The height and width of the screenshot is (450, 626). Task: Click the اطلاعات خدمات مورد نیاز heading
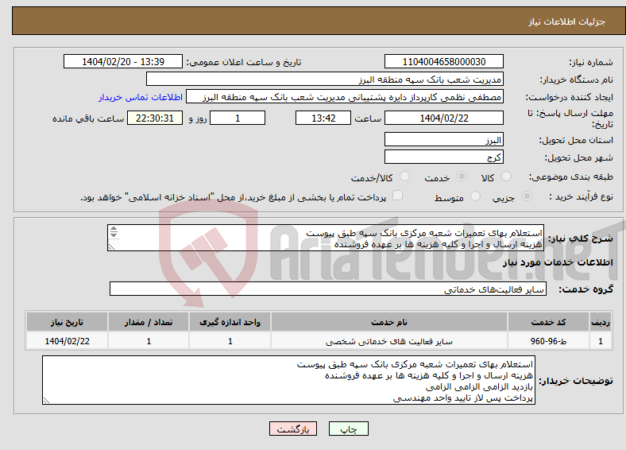pos(558,262)
